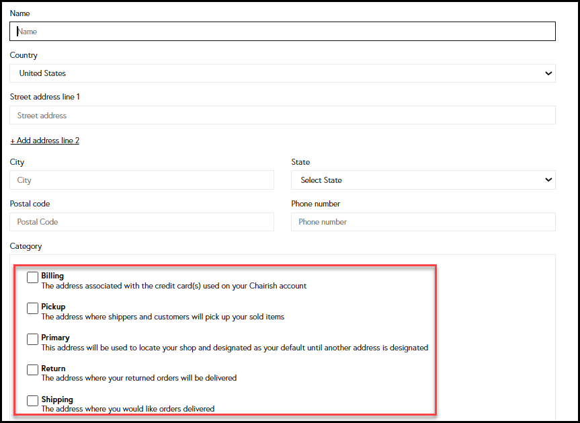Click the Postal code field label
Viewport: 580px width, 423px height.
(30, 204)
